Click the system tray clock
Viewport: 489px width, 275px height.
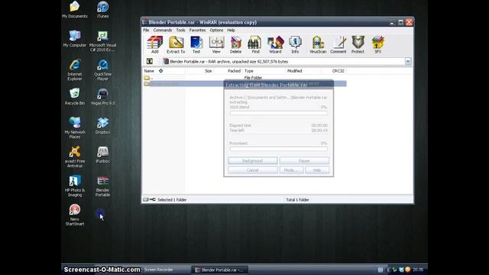coord(418,270)
